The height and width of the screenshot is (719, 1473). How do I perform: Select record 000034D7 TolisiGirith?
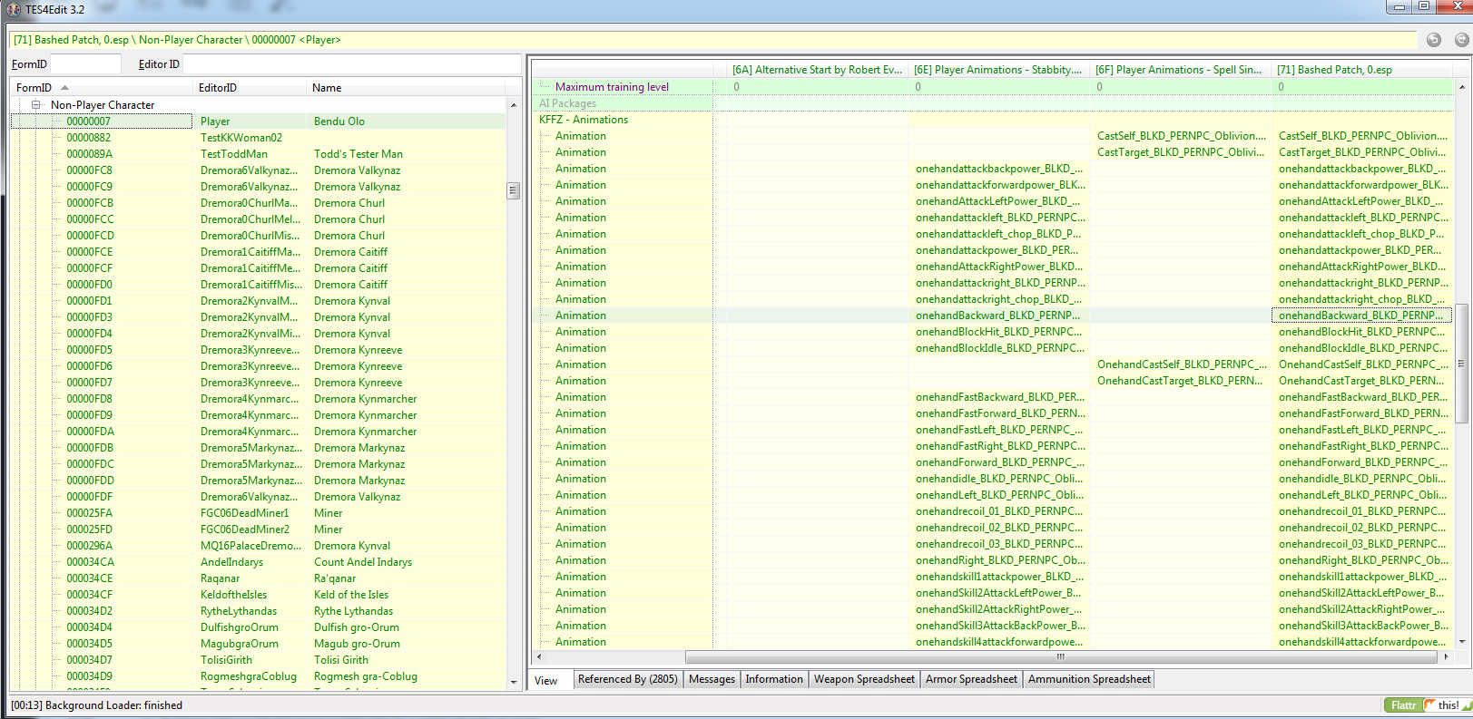258,660
